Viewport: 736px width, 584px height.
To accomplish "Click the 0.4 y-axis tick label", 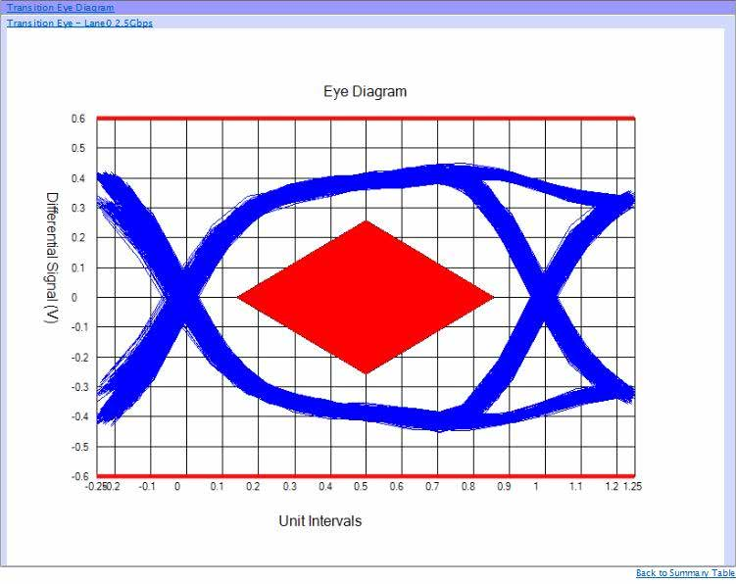I will 78,178.
